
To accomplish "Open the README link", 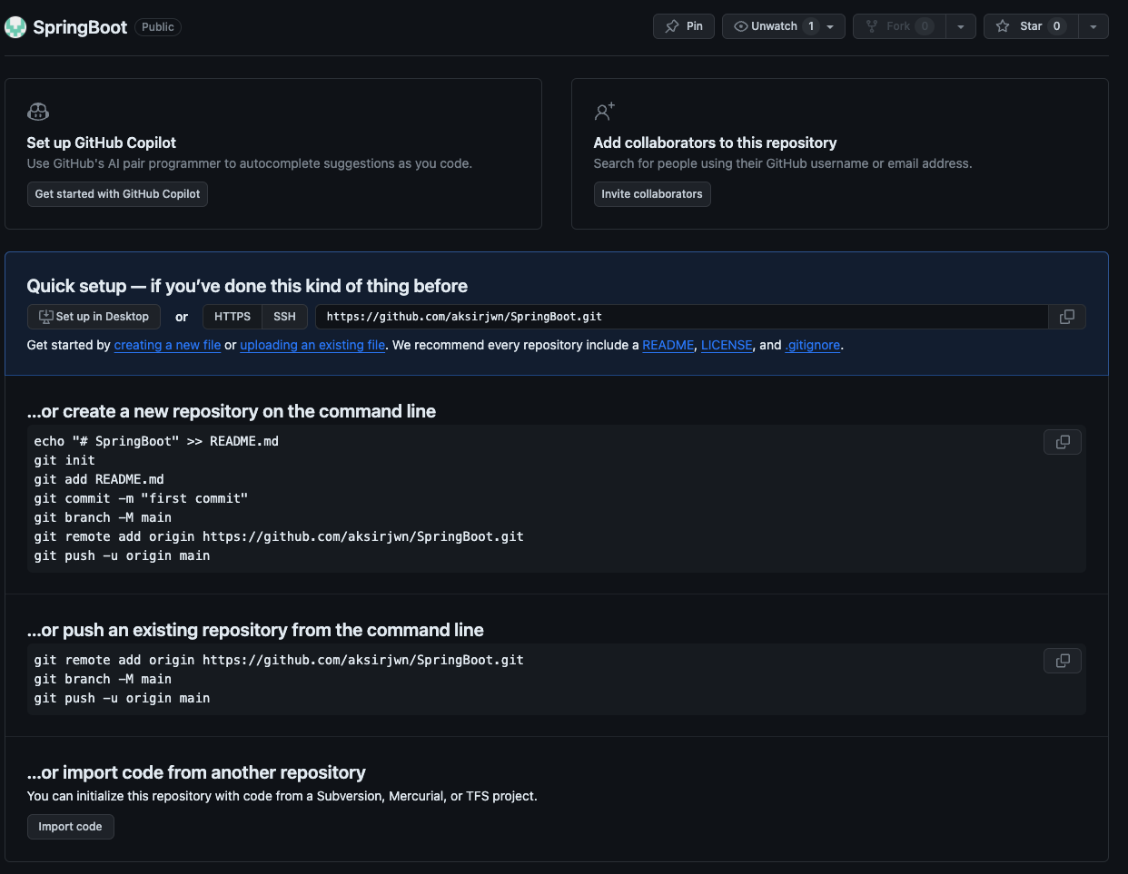I will click(668, 345).
